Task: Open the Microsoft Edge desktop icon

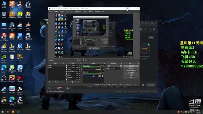Action: tap(4, 69)
